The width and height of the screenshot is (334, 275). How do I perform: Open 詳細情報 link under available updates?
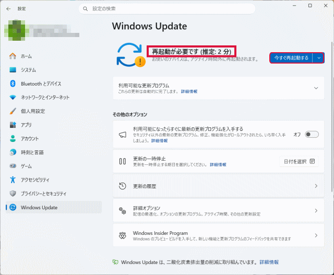(x=189, y=91)
